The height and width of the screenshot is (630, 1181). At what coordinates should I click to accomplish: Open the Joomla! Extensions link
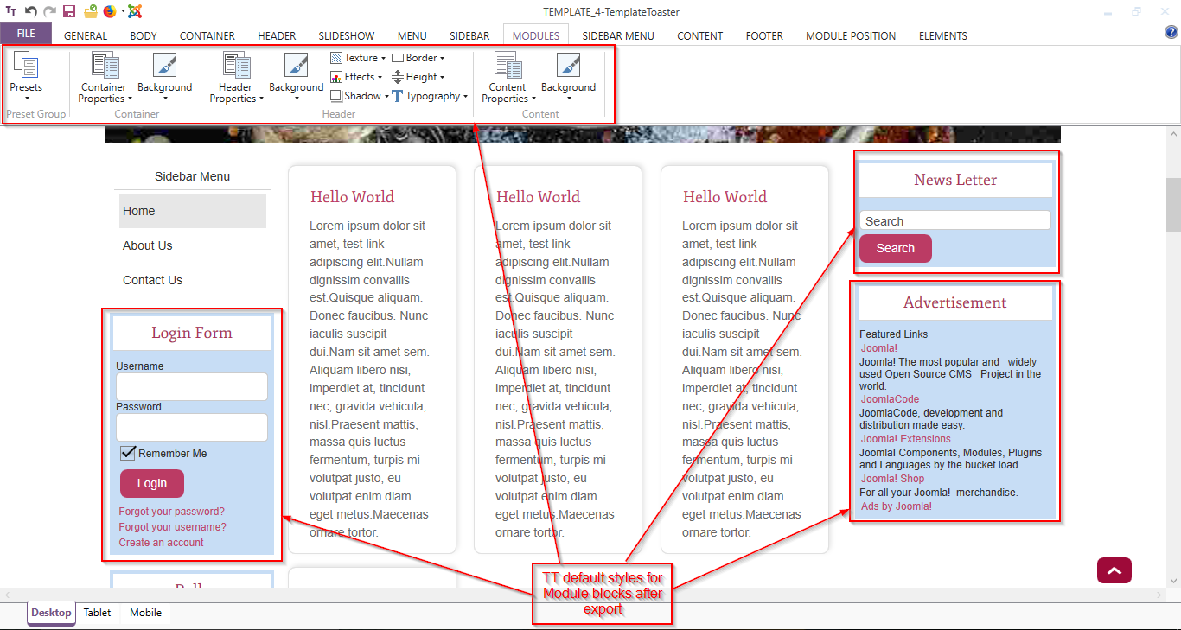[906, 439]
